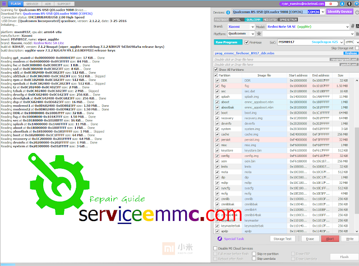Image resolution: width=359 pixels, height=266 pixels.
Task: Toggle Show All Partitions checkbox
Action: tap(215, 70)
